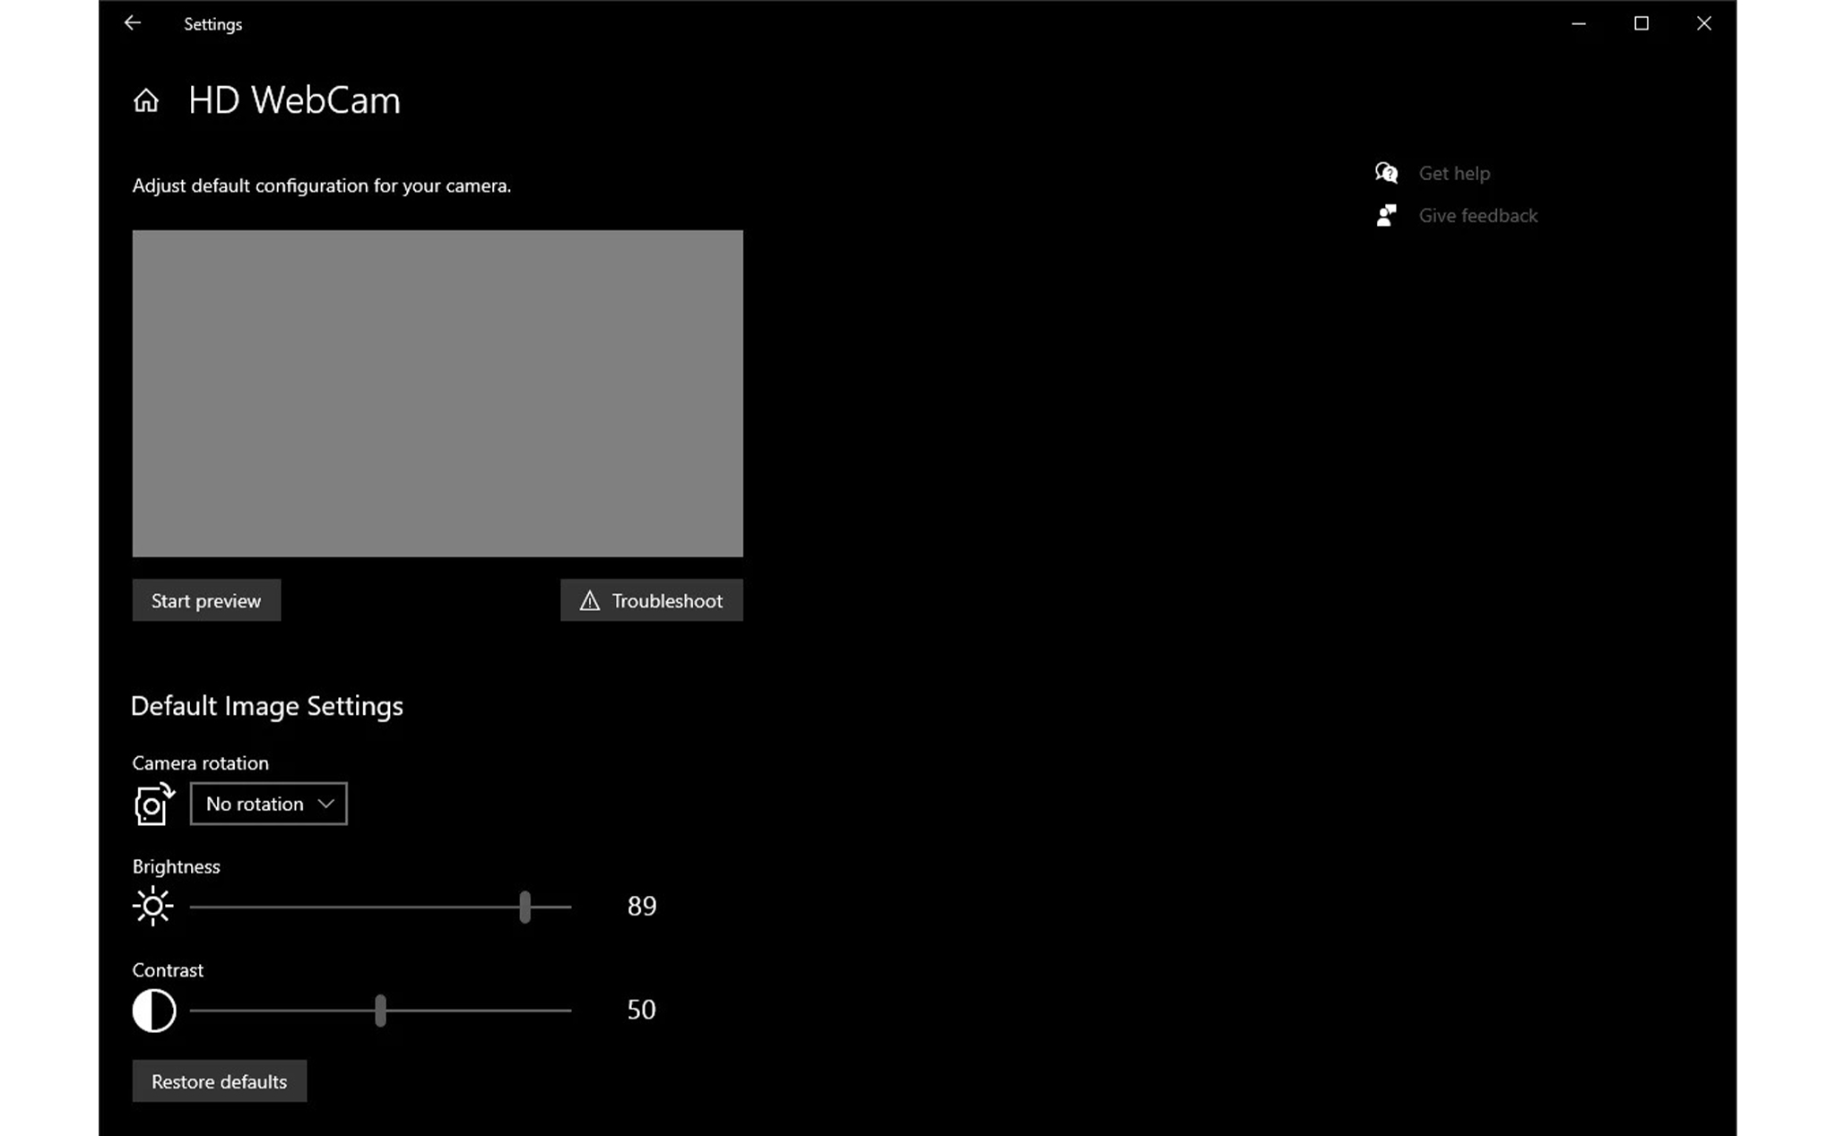The height and width of the screenshot is (1136, 1836).
Task: Click the gray camera preview area
Action: 437,393
